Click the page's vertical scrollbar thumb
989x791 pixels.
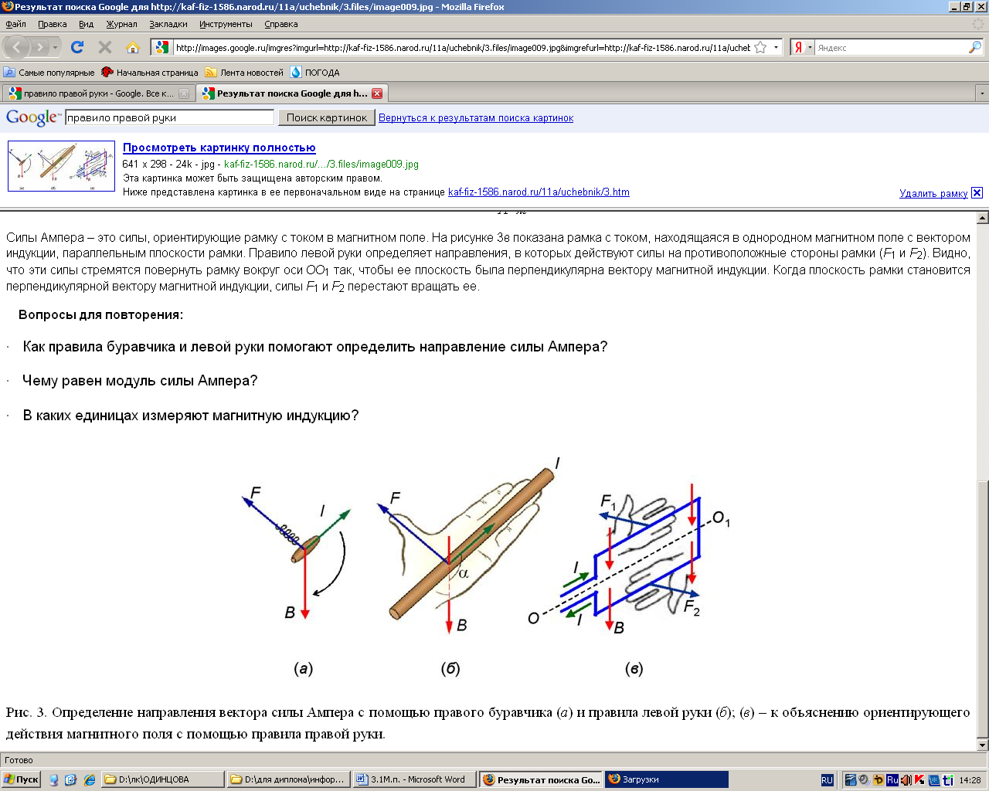coord(982,608)
